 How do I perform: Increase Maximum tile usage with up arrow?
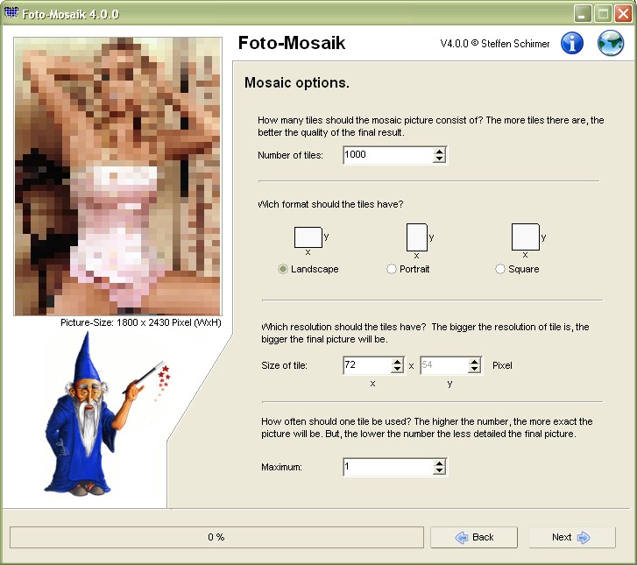[x=439, y=463]
